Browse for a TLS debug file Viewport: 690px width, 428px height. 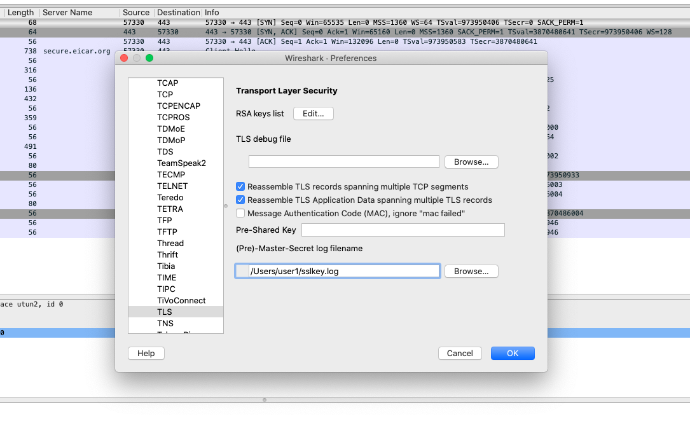coord(471,161)
